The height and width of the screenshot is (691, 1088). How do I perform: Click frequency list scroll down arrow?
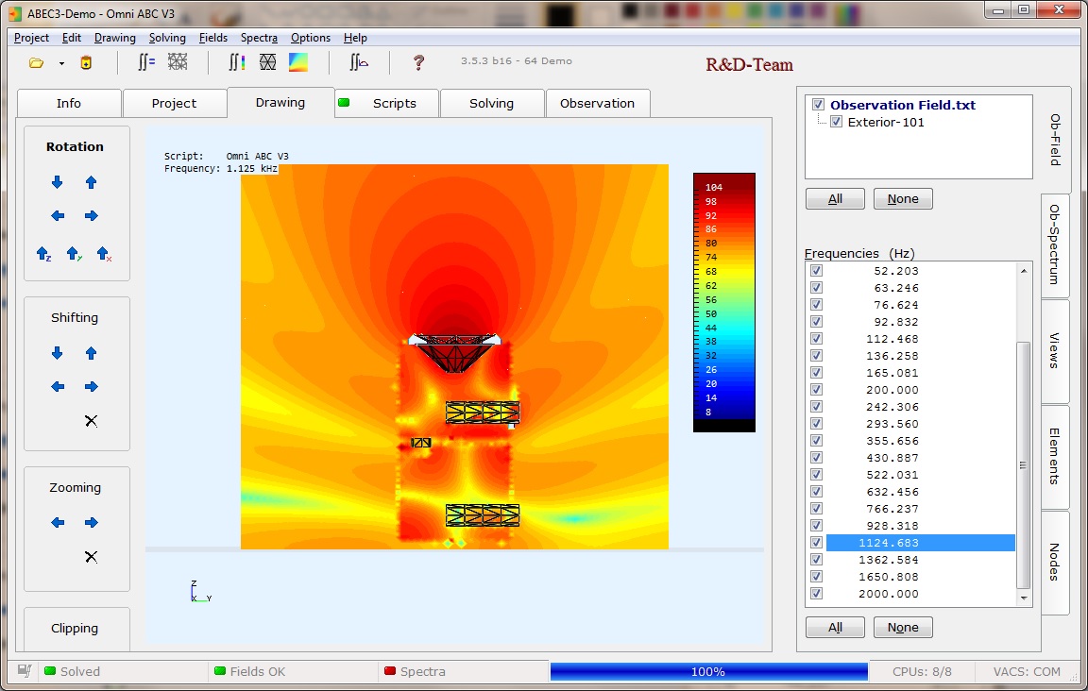(x=1024, y=598)
